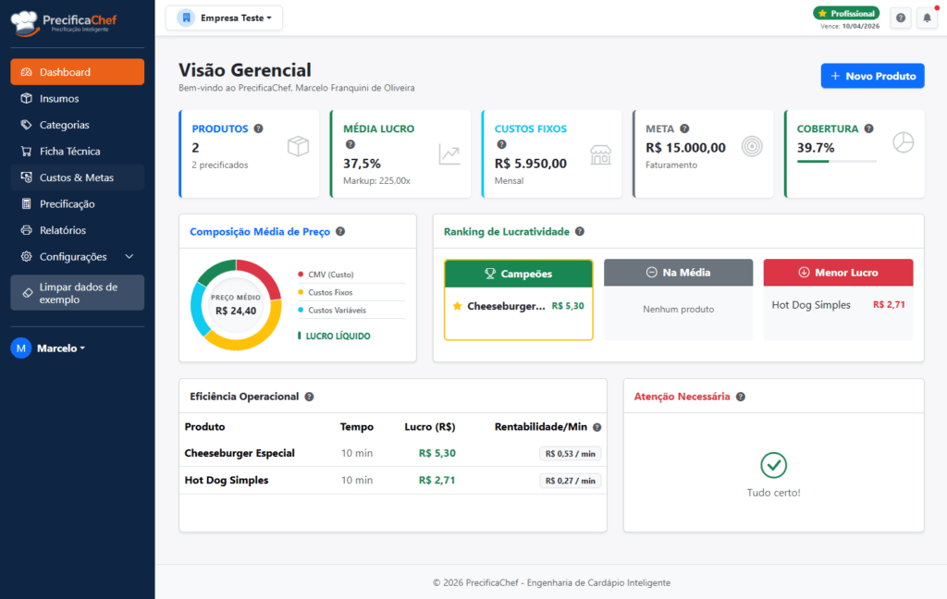Click the price composition donut chart
This screenshot has width=947, height=599.
[x=236, y=305]
